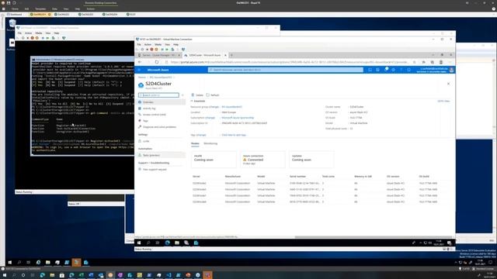Switch to the Dashboard tab in Royal TS
The image size is (497, 279).
tap(15, 15)
